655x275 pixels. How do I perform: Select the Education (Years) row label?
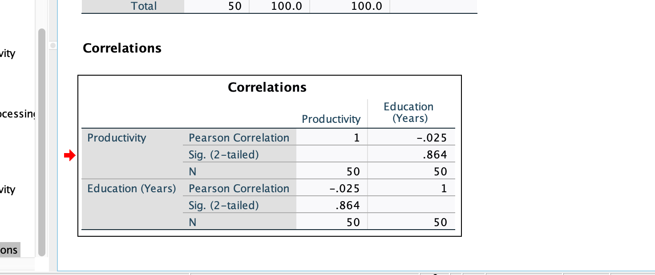click(x=131, y=188)
